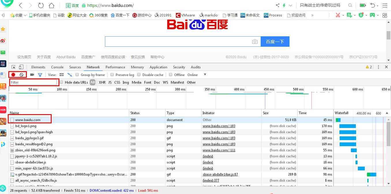Open the scissors tool dropdown arrow
Screen dimensions: 391x194
tap(343, 15)
